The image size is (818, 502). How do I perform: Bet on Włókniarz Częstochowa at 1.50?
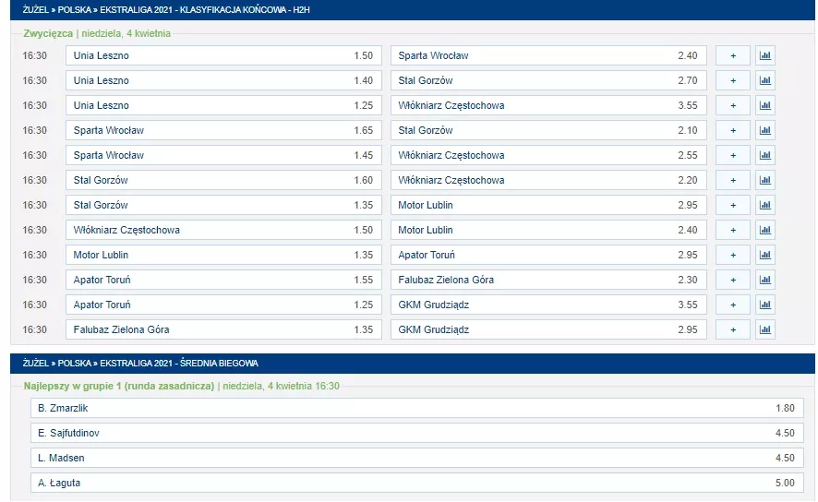(223, 230)
